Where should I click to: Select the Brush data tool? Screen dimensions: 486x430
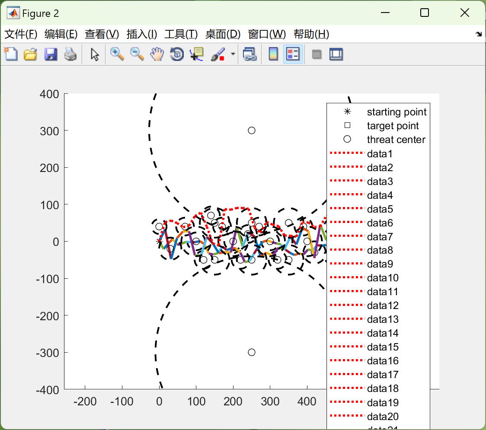click(217, 54)
